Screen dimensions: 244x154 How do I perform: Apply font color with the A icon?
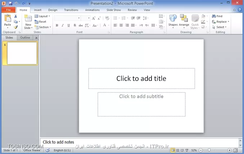(x=105, y=25)
